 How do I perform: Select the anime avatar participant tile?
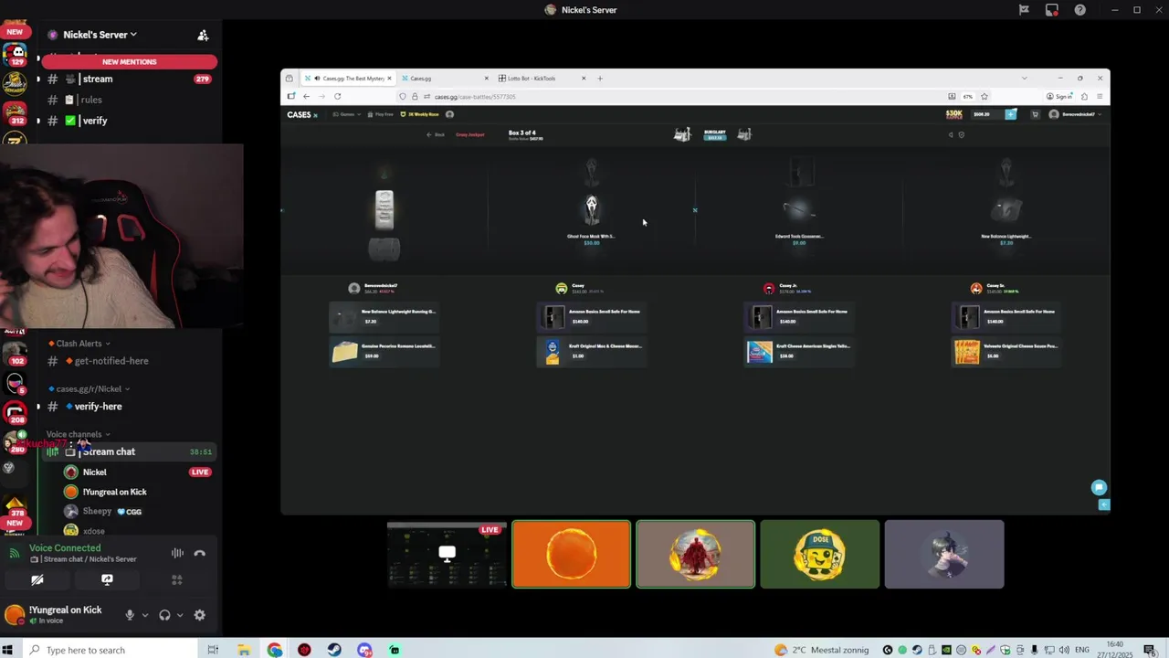tap(943, 554)
